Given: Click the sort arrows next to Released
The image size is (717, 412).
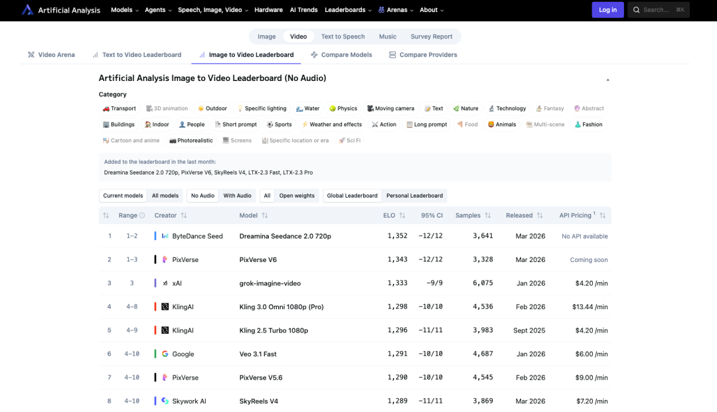Looking at the screenshot, I should 540,216.
